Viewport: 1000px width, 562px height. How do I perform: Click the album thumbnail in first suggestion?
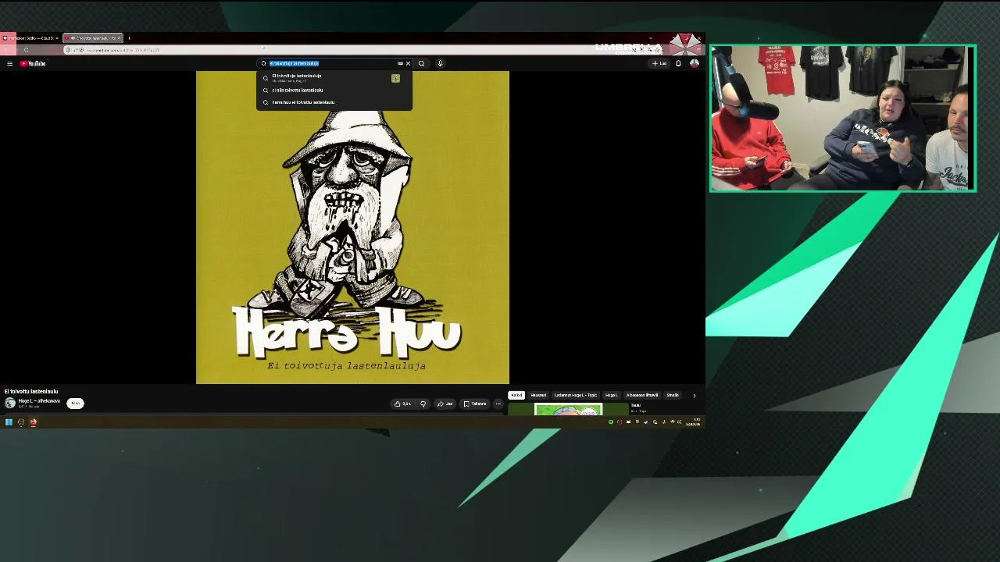pos(395,78)
